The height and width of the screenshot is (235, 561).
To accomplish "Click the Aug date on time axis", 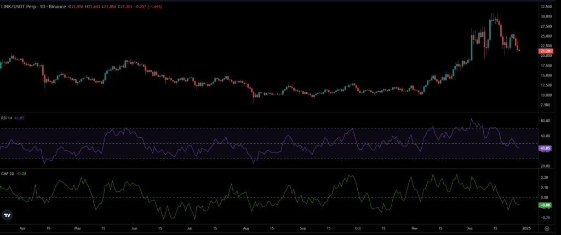I will click(246, 228).
